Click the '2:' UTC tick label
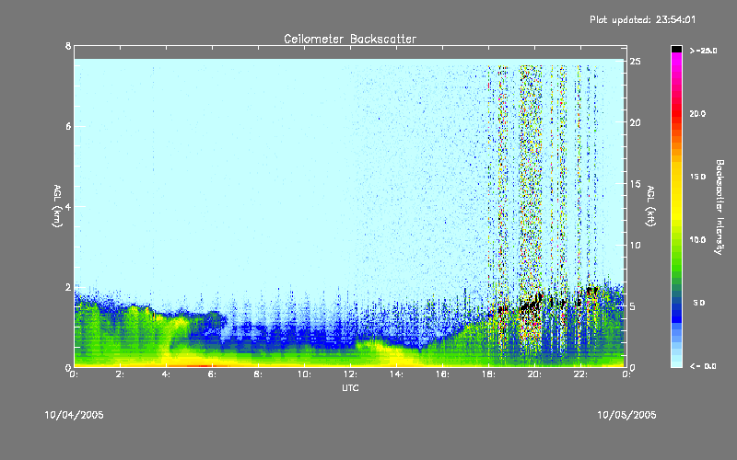Image resolution: width=737 pixels, height=460 pixels. [x=121, y=374]
